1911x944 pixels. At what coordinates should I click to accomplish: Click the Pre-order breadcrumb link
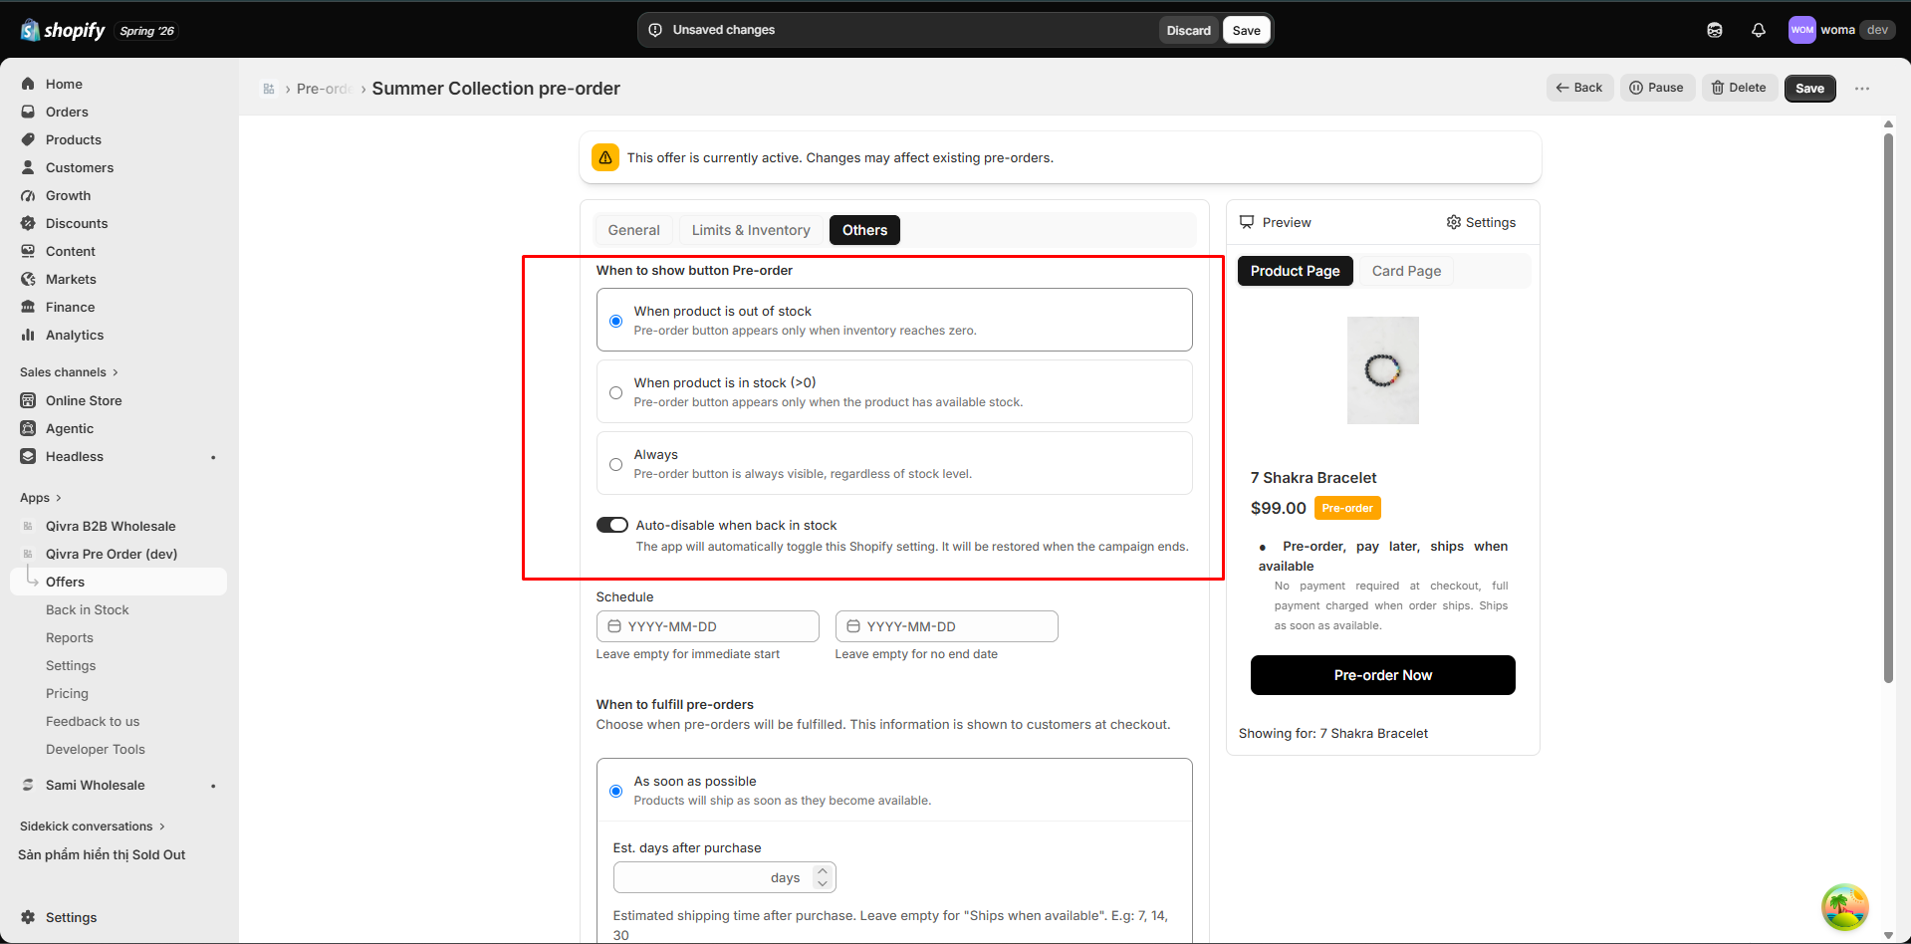click(x=324, y=89)
